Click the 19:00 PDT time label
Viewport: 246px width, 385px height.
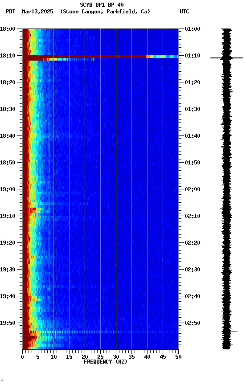click(8, 189)
